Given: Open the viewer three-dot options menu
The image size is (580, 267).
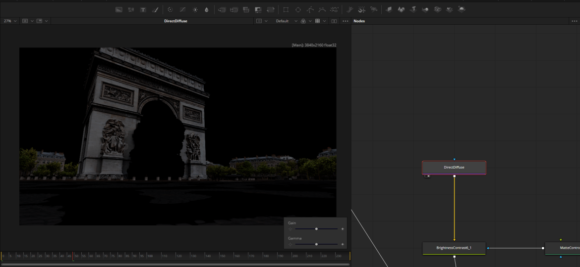Looking at the screenshot, I should click(x=345, y=21).
